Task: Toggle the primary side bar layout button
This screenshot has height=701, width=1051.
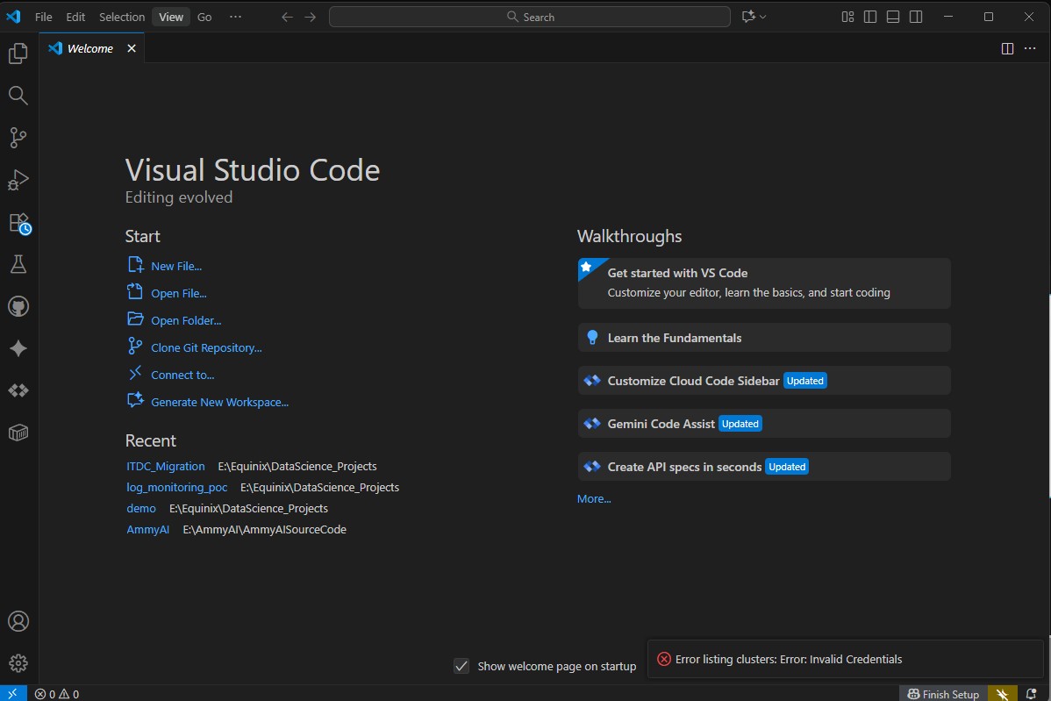Action: (870, 17)
